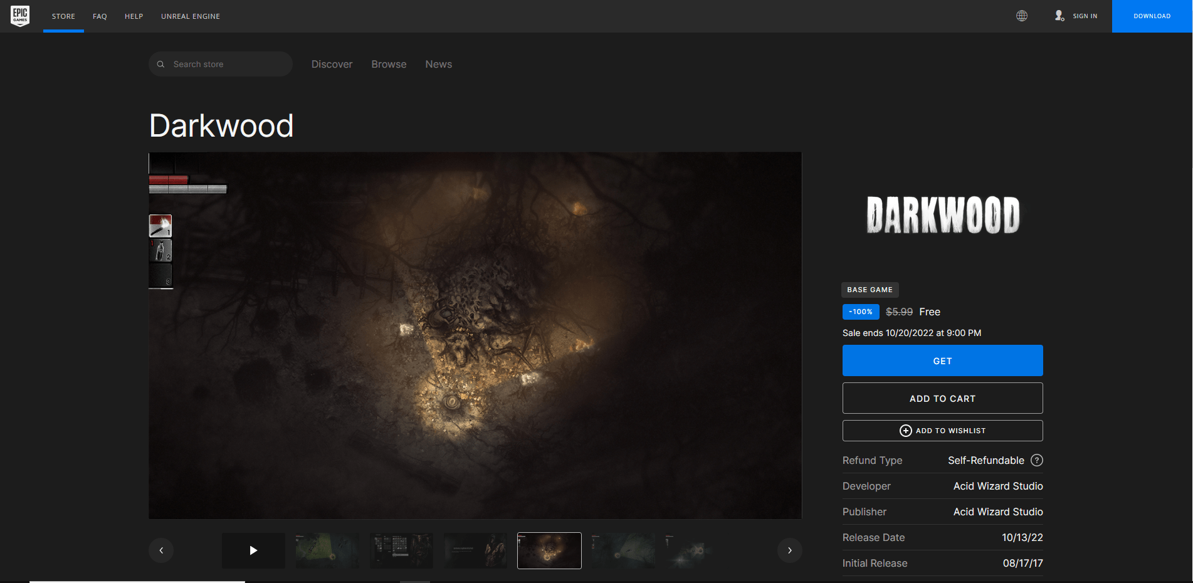Select the dark character dialogue screenshot thumbnail

point(475,550)
